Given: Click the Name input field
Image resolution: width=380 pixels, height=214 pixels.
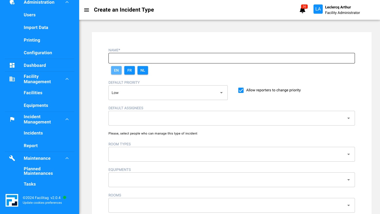Looking at the screenshot, I should click(231, 58).
